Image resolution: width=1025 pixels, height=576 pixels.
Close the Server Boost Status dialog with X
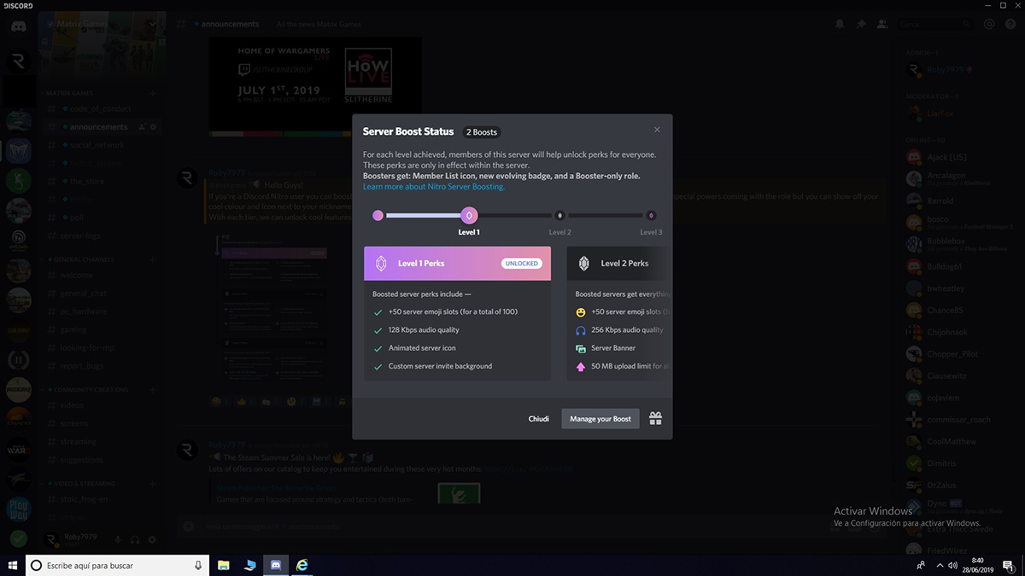click(x=657, y=130)
